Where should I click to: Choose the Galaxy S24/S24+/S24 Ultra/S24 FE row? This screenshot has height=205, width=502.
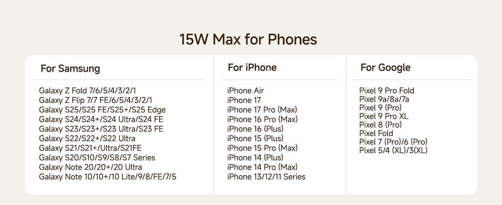tap(101, 120)
